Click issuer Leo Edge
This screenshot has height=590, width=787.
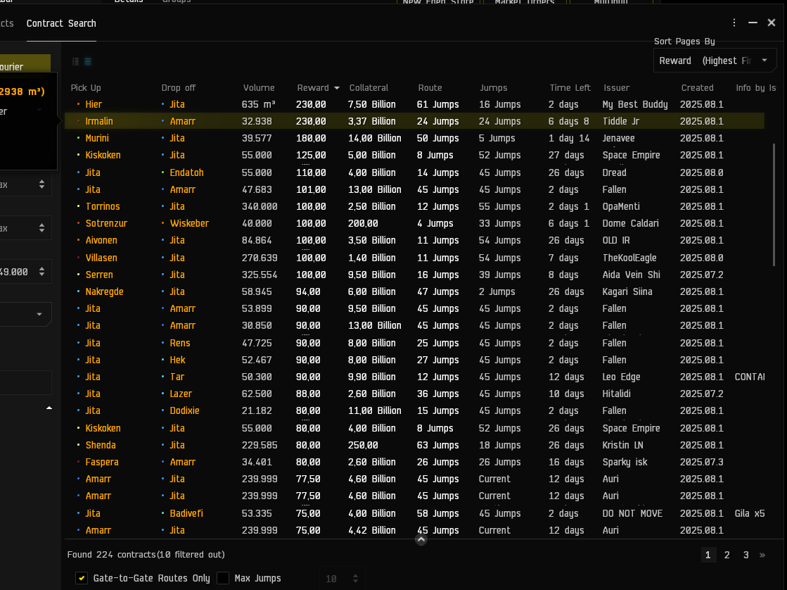621,377
